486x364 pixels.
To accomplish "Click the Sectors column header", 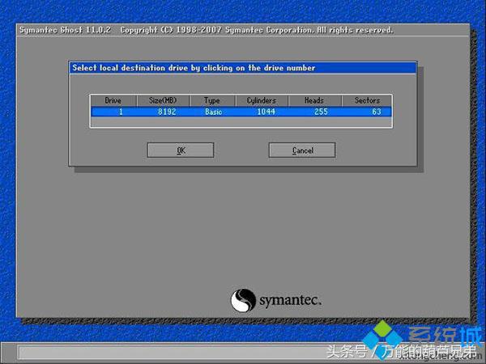I will (x=367, y=100).
